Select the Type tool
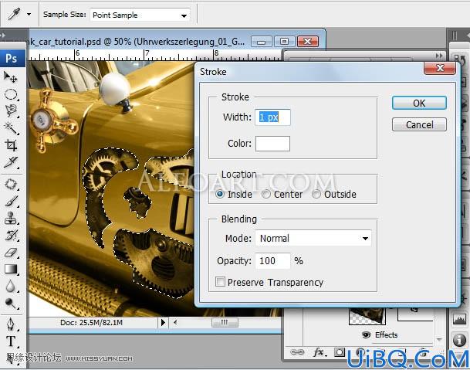470x370 pixels. click(11, 341)
